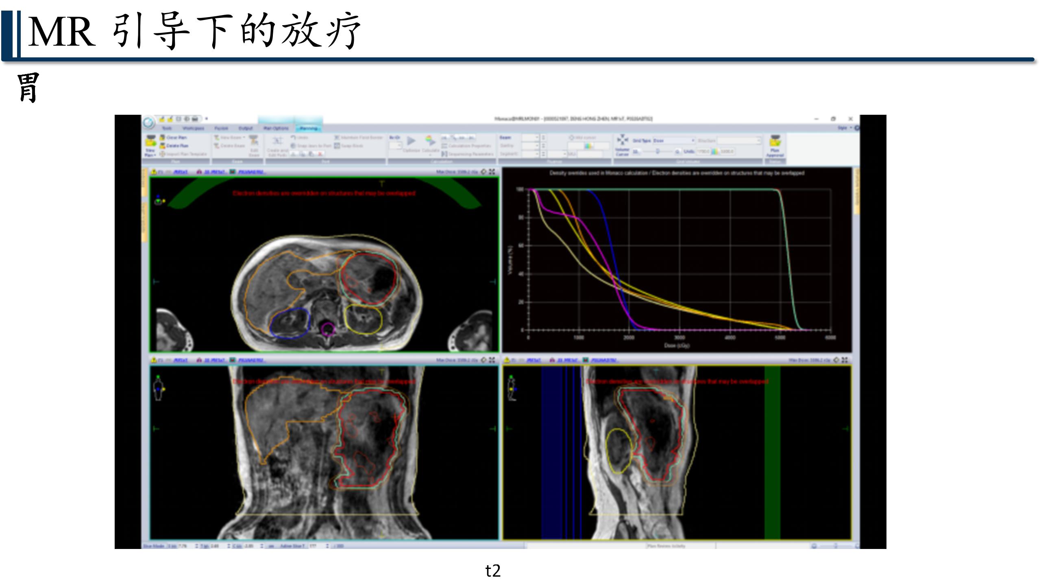Viewport: 1041px width, 586px height.
Task: Click Max Dose readout in axial header
Action: [457, 172]
